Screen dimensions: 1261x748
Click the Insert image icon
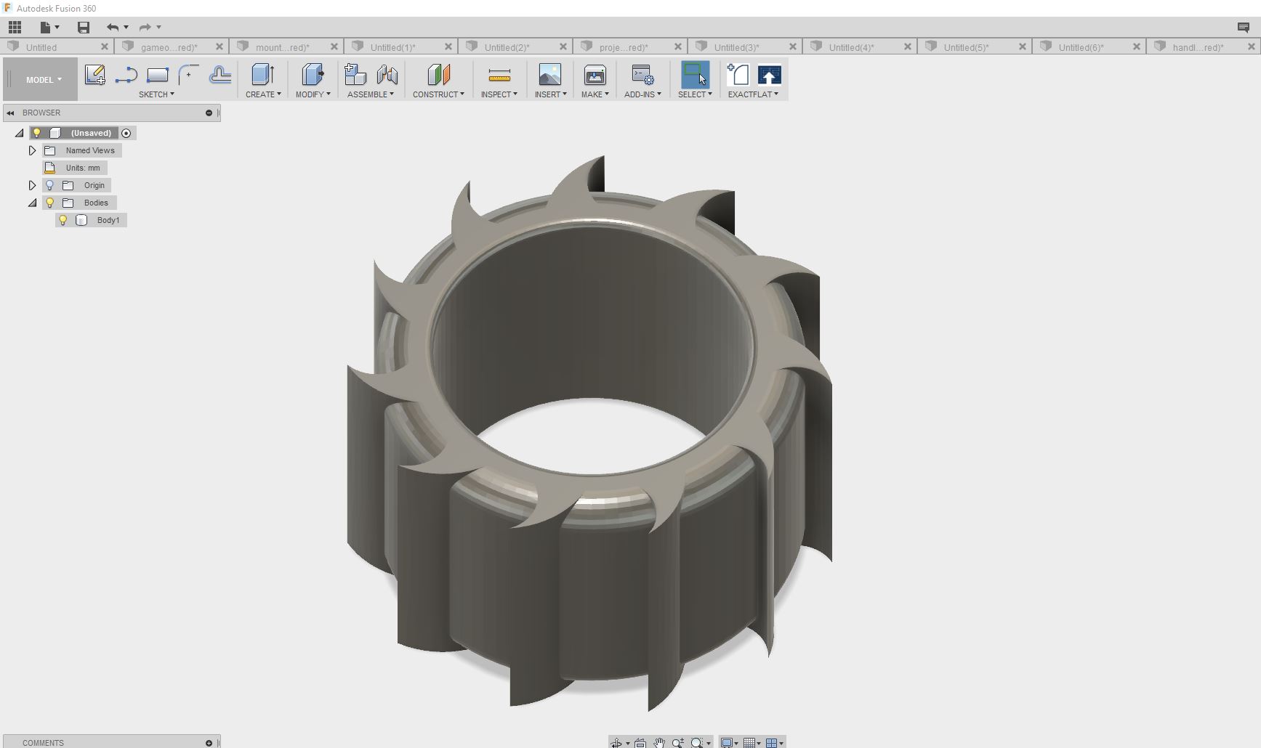550,75
